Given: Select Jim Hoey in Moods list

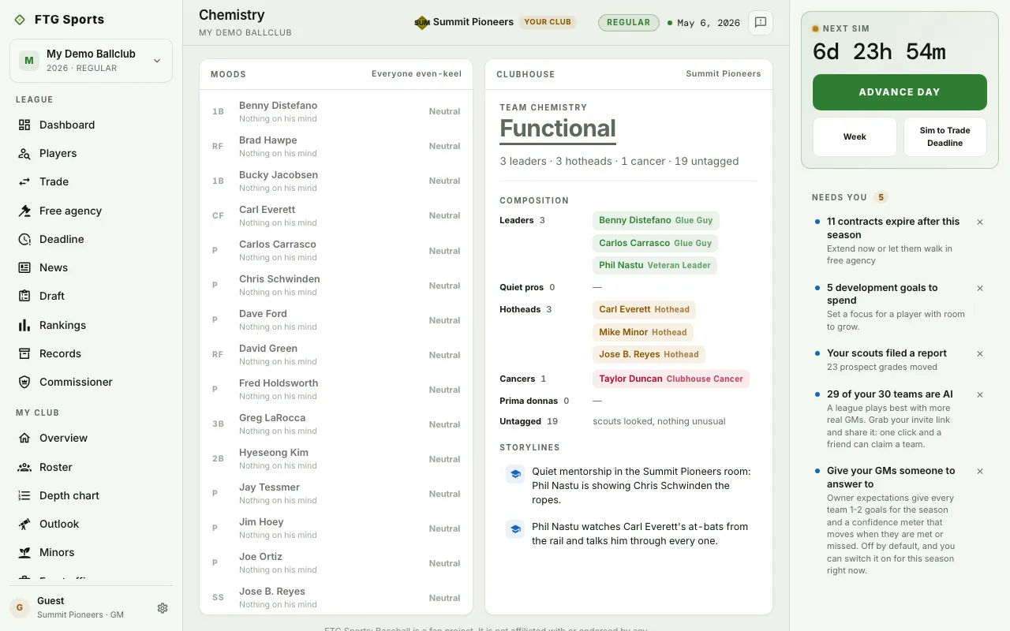Looking at the screenshot, I should coord(336,528).
